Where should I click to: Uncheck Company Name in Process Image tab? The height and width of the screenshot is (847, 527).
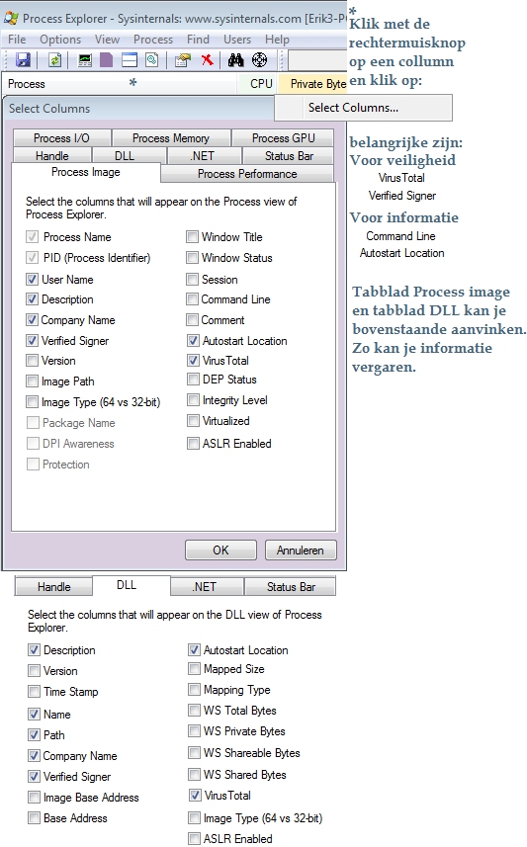click(33, 320)
